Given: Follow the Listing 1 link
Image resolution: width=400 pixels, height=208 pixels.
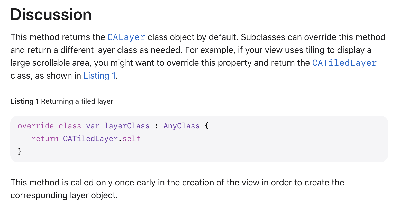Looking at the screenshot, I should point(99,76).
